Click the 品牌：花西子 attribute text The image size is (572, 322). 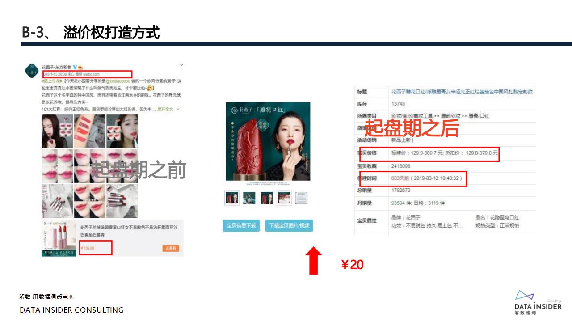click(x=406, y=217)
